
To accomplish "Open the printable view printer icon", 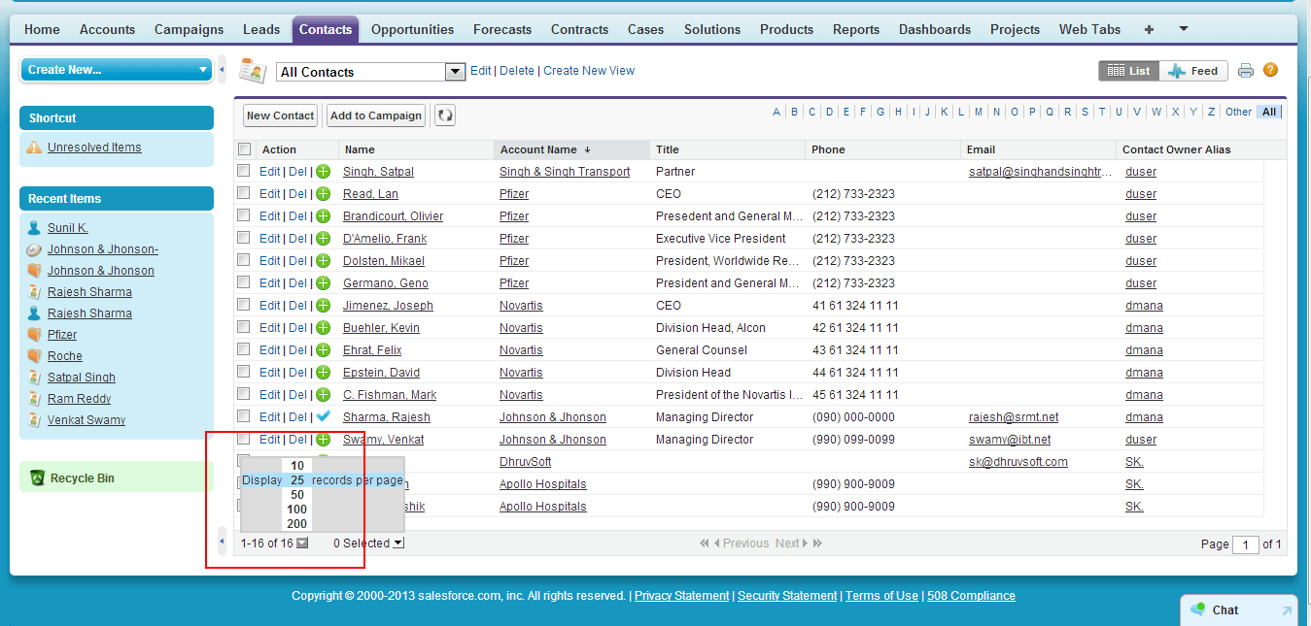I will tap(1246, 71).
